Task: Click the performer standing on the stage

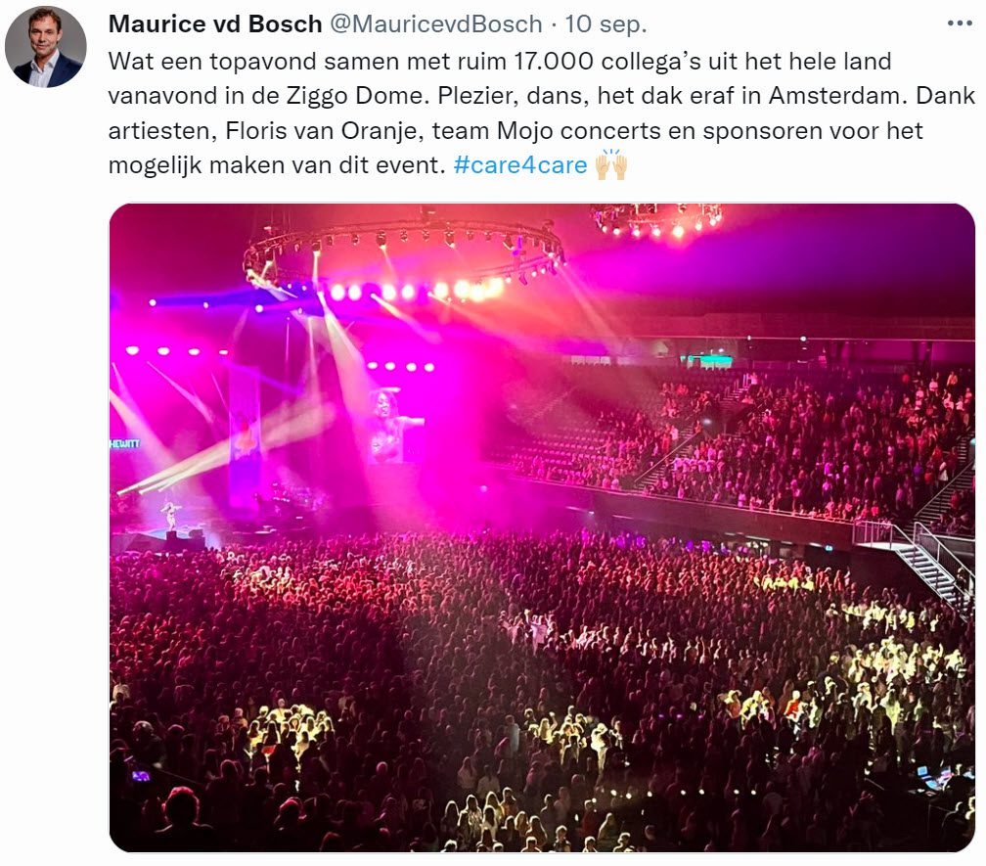Action: pos(170,515)
